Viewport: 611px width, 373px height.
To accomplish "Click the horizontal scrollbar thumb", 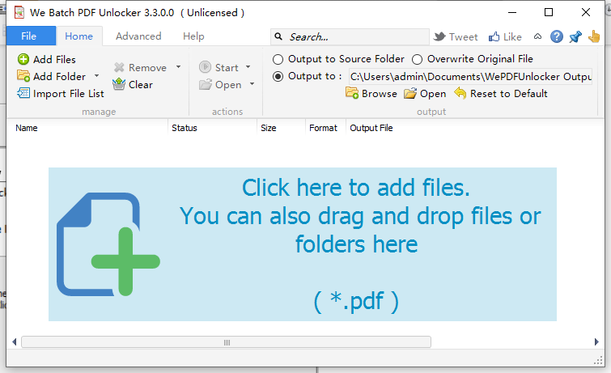I will 226,342.
